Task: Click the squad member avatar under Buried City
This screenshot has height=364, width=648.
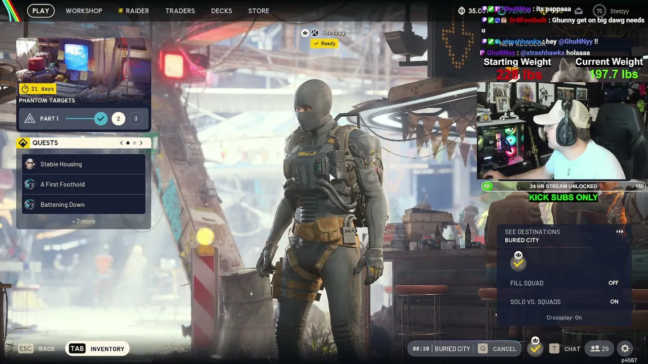Action: click(x=518, y=261)
